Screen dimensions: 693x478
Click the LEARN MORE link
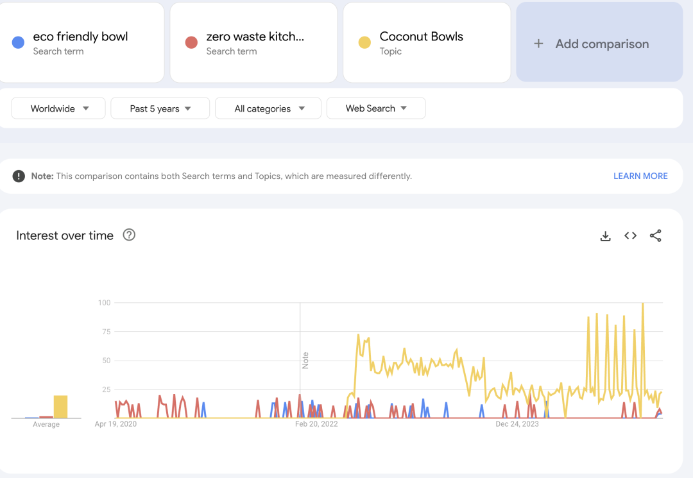(640, 176)
